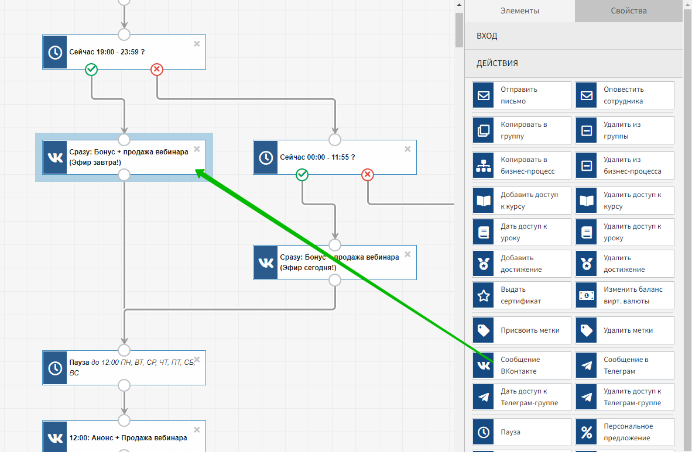Select the Эфир сегодня message block
The width and height of the screenshot is (692, 452).
point(334,263)
